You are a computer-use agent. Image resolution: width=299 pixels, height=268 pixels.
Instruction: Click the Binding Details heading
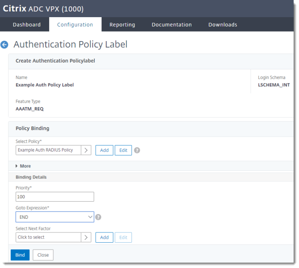click(x=31, y=177)
